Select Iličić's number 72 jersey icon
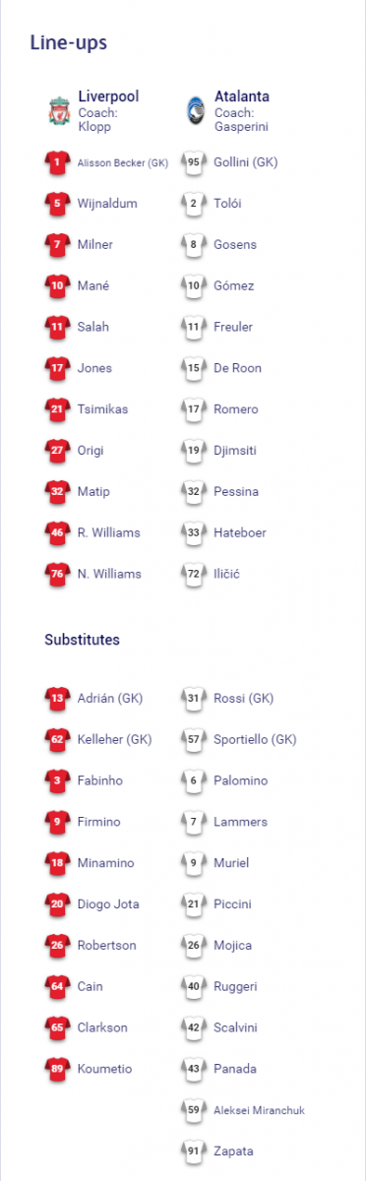The image size is (366, 1181). coord(194,574)
